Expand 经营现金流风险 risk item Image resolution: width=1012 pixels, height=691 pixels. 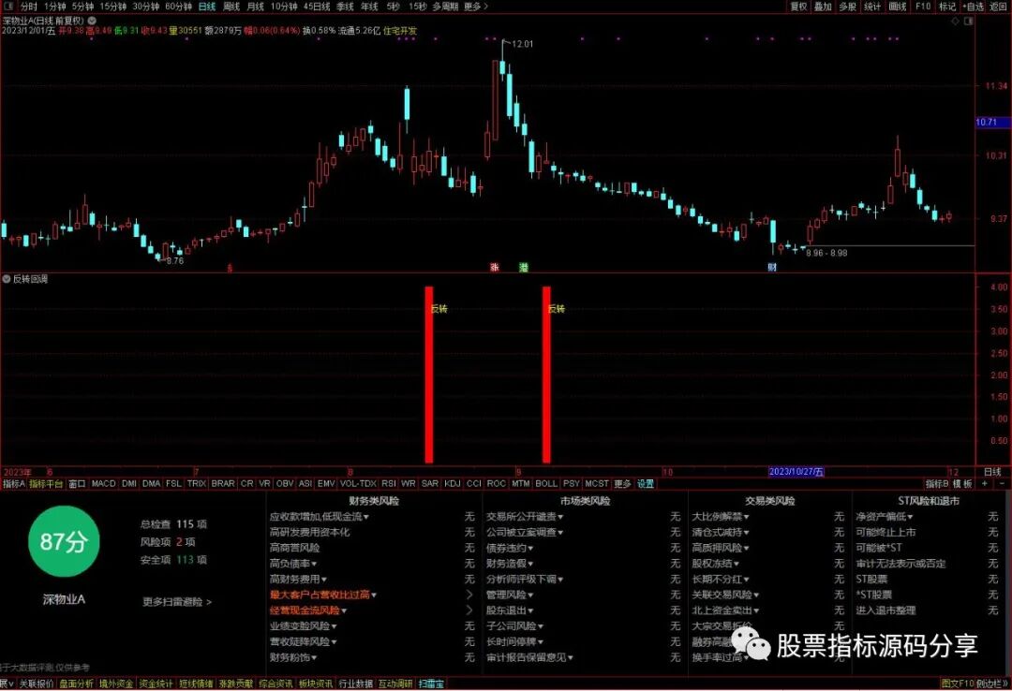(x=308, y=610)
